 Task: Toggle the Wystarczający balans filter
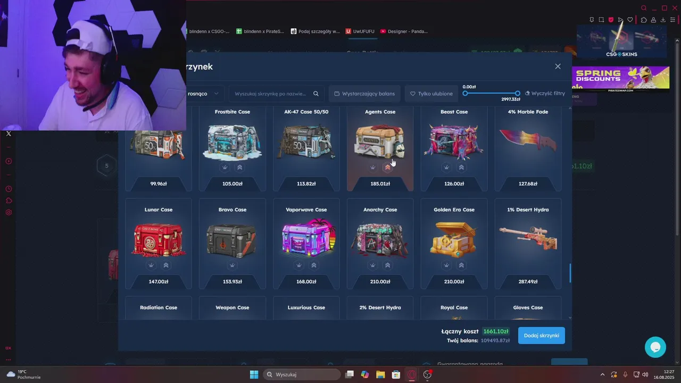click(x=364, y=94)
